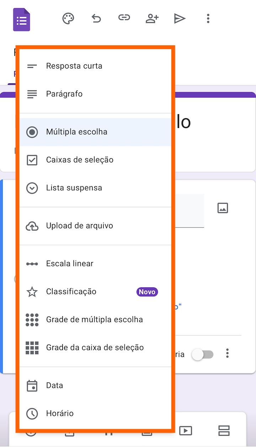Choose Caixas de seleção question type
This screenshot has height=447, width=256.
click(95, 160)
